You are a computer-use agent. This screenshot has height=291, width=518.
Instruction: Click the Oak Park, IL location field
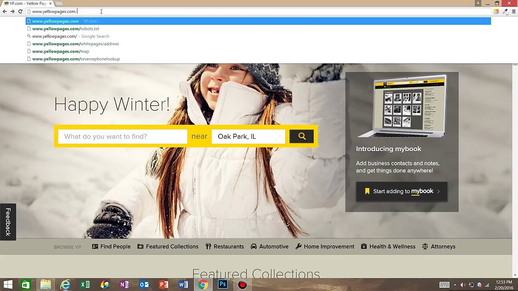[248, 136]
